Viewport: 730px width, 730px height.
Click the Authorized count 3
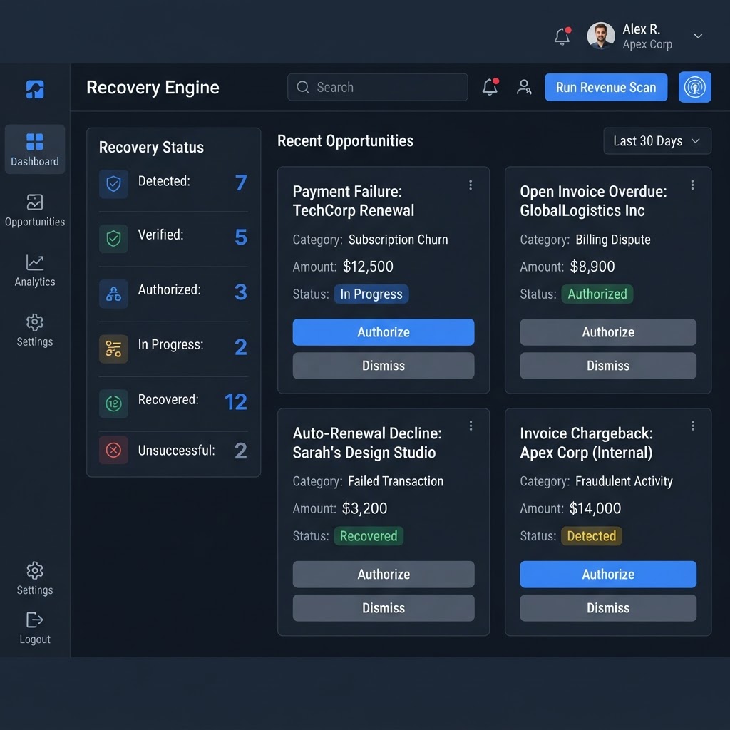click(241, 292)
